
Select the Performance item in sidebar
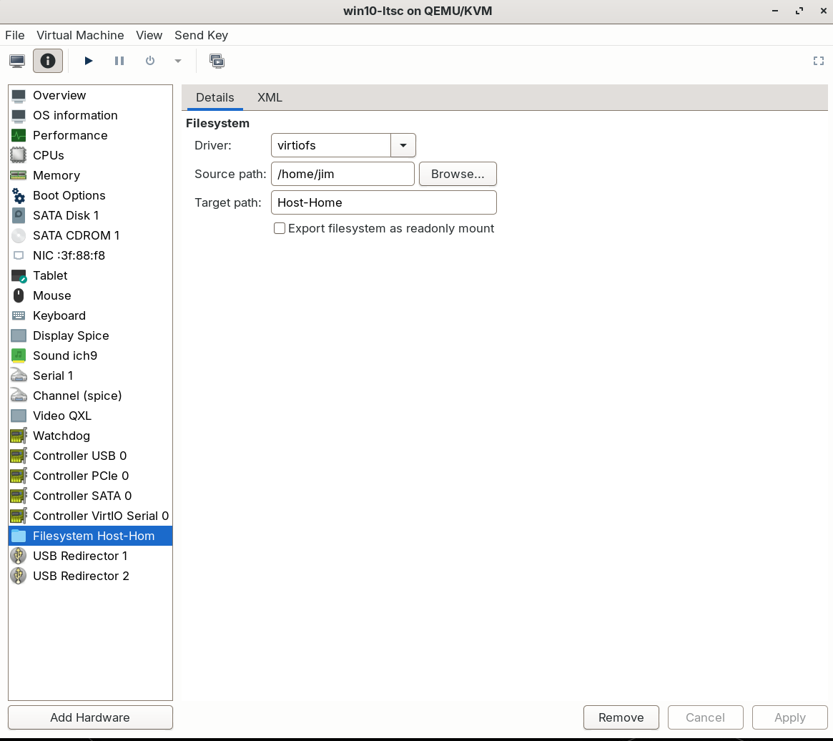click(x=70, y=135)
